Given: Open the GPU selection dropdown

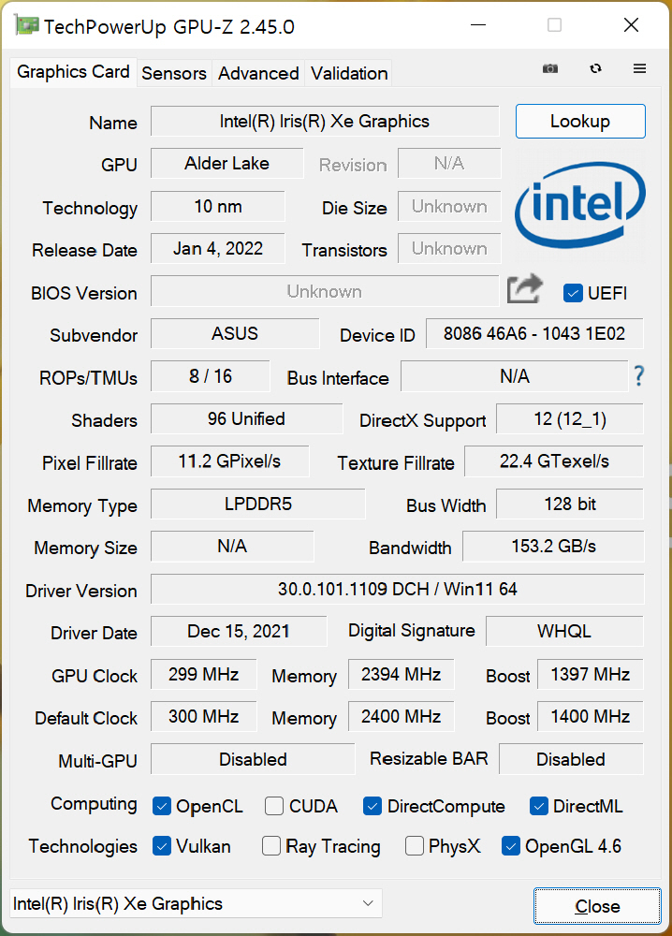Looking at the screenshot, I should point(196,903).
